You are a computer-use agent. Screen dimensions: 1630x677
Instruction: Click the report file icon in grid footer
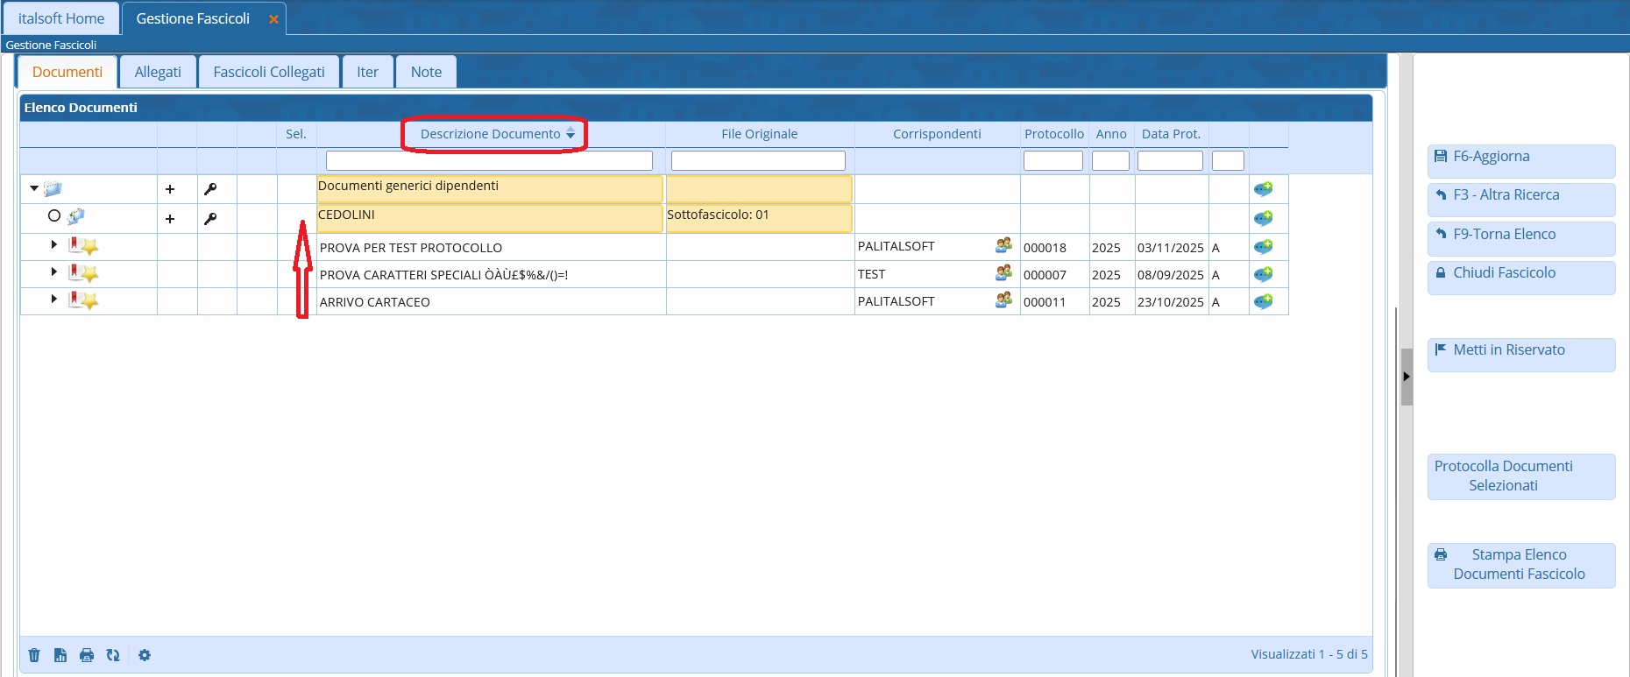[60, 655]
